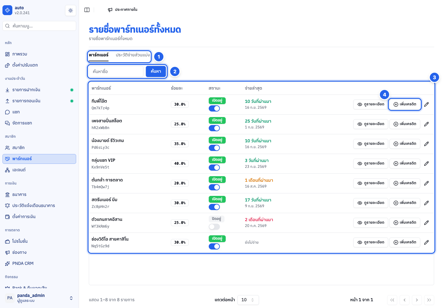Viewport: 444px width, 308px height.
Task: Open ภาพรวม dashboard in sidebar
Action: click(39, 54)
